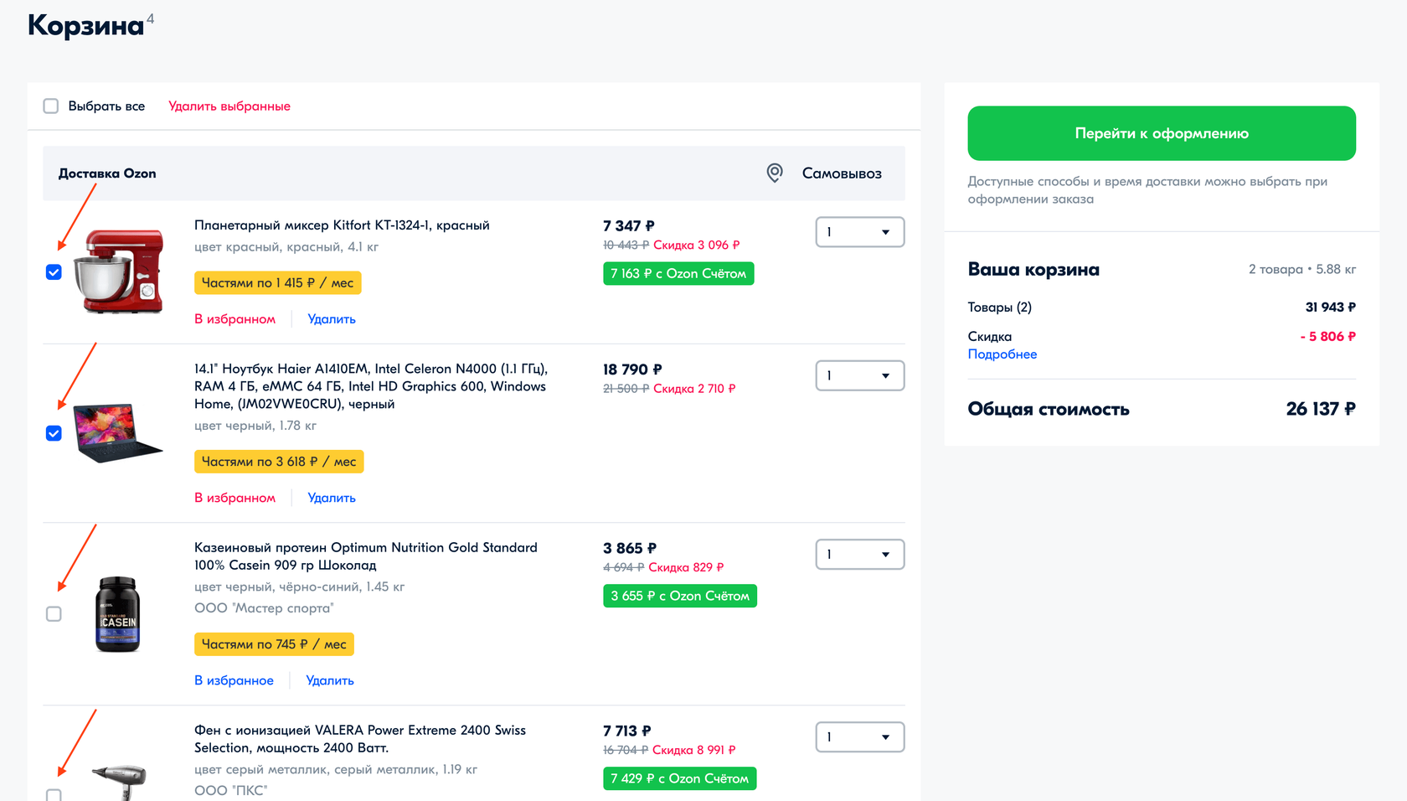
Task: Select the Casein protein checkbox
Action: [54, 614]
